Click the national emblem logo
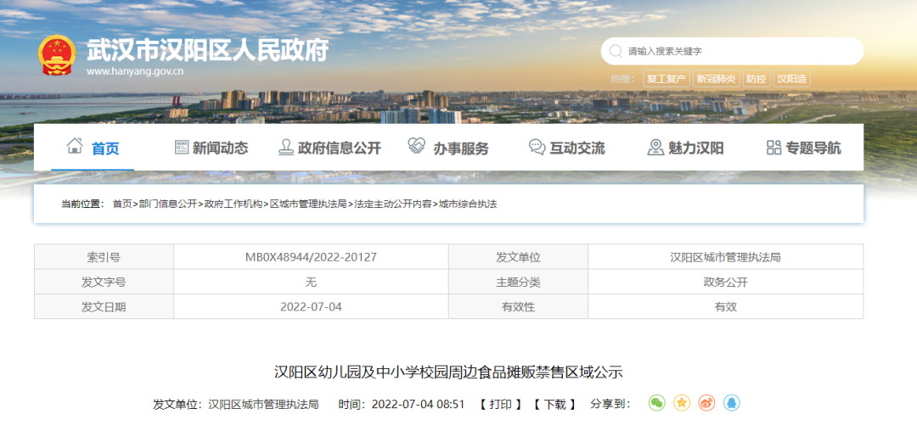The image size is (917, 431). click(58, 56)
